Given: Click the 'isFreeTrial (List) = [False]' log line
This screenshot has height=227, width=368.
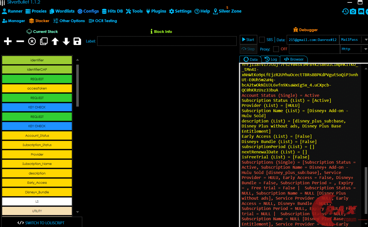Looking at the screenshot, I should (x=275, y=157).
